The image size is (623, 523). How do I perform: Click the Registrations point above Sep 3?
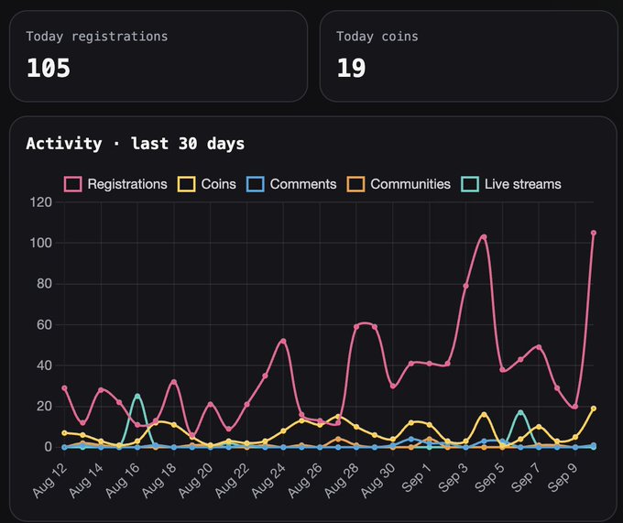(x=465, y=286)
